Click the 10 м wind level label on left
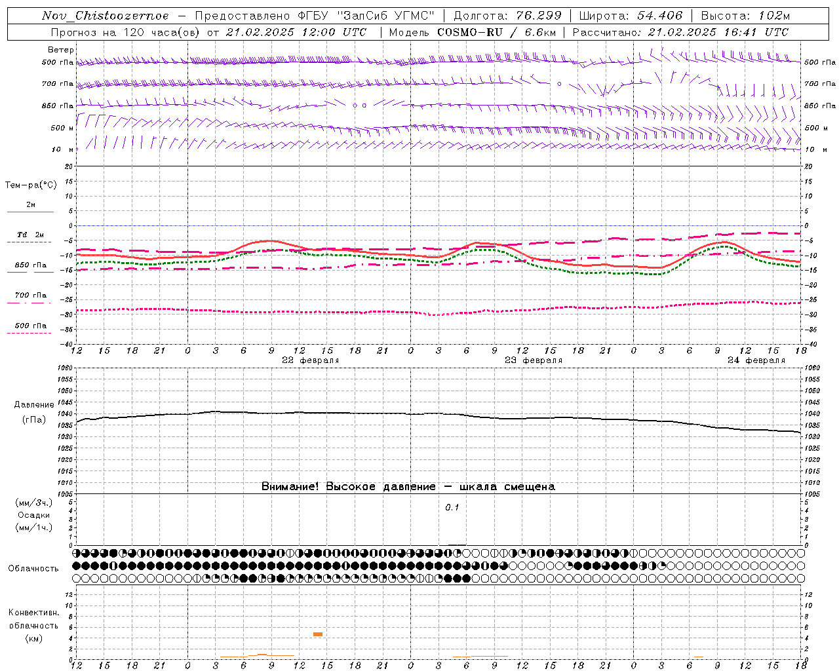Screen dimensions: 839x671 tap(62, 149)
